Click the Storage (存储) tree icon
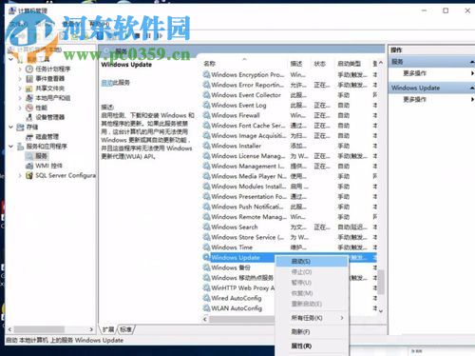This screenshot has height=356, width=475. tap(20, 127)
